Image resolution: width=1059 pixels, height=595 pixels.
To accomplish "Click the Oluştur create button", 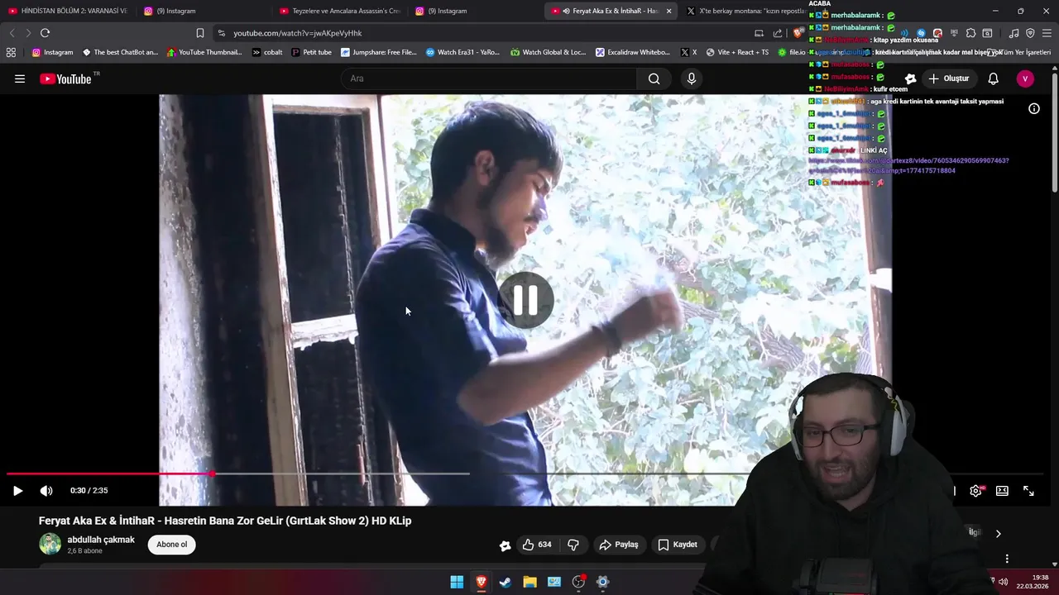I will pos(948,79).
